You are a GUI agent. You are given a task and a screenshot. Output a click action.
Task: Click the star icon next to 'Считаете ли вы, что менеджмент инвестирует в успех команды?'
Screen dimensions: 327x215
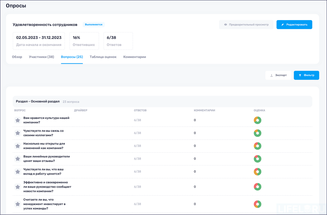17,204
